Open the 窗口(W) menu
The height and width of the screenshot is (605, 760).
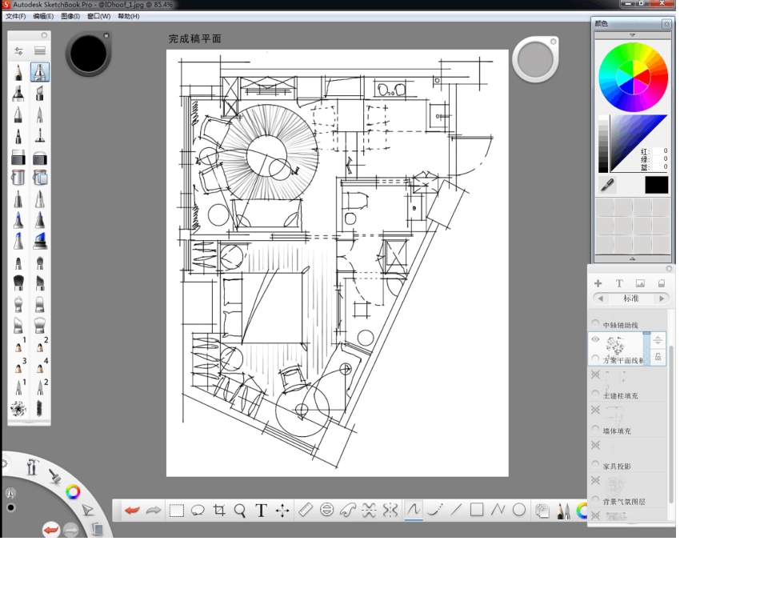pyautogui.click(x=99, y=16)
